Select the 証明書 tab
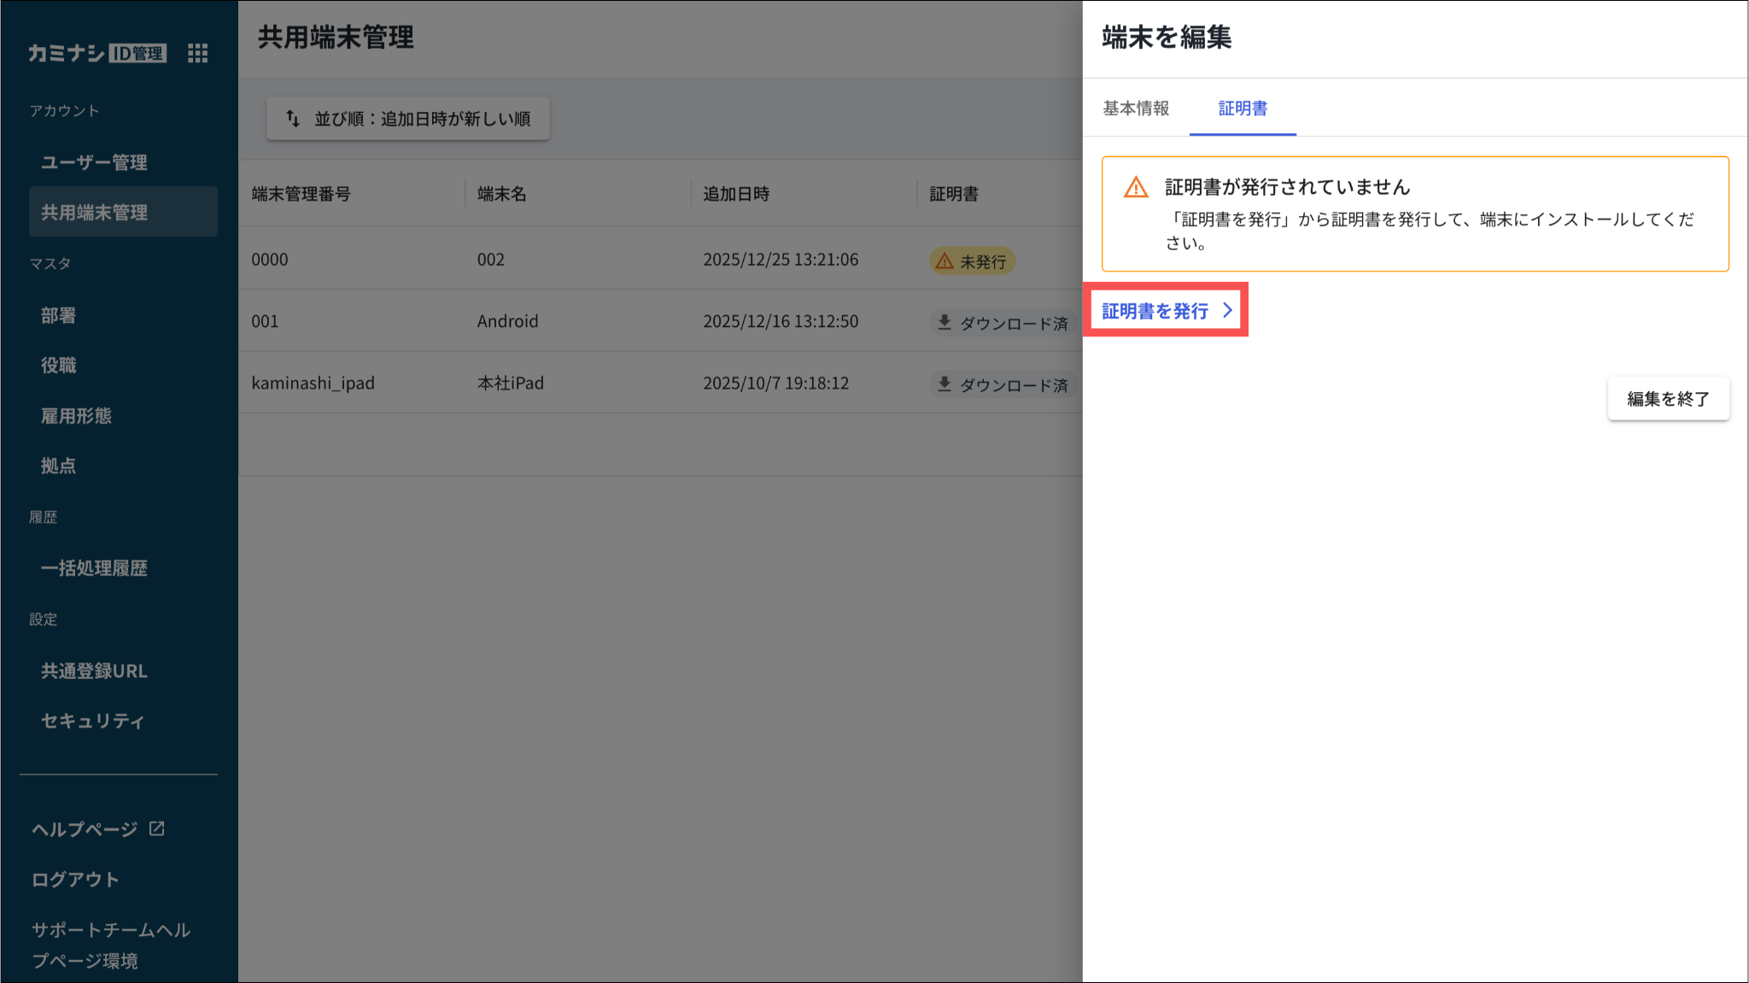 (x=1242, y=108)
